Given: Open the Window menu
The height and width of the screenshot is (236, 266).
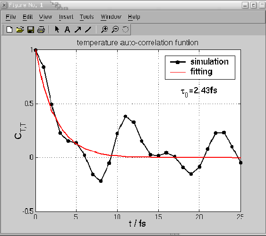Looking at the screenshot, I should pos(111,17).
